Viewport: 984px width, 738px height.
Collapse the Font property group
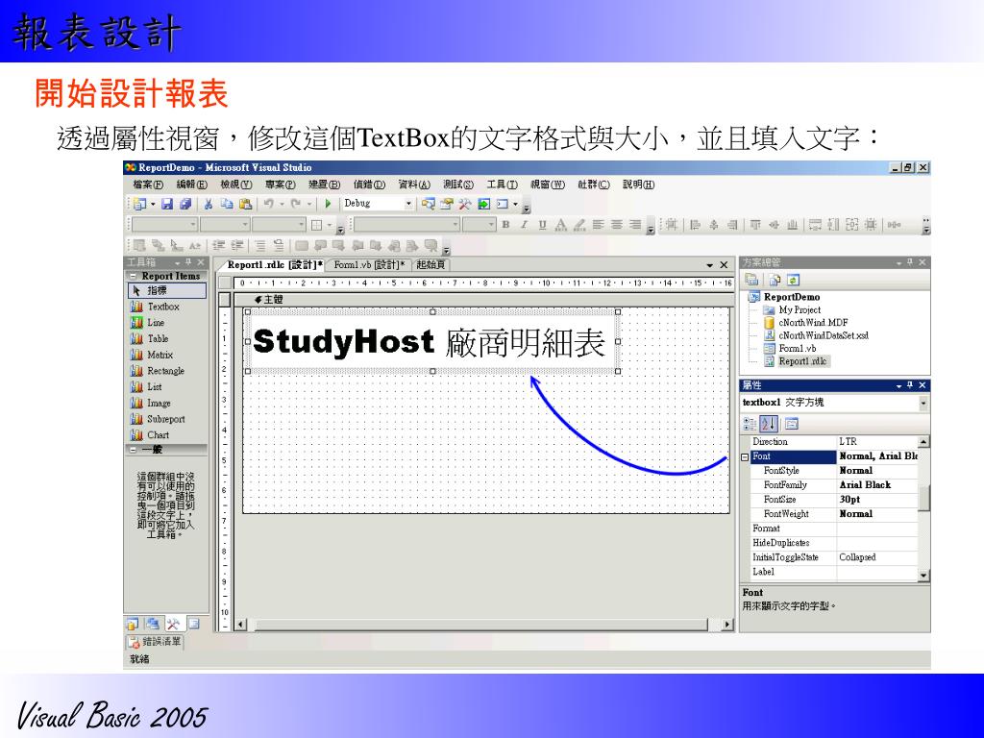pyautogui.click(x=745, y=456)
